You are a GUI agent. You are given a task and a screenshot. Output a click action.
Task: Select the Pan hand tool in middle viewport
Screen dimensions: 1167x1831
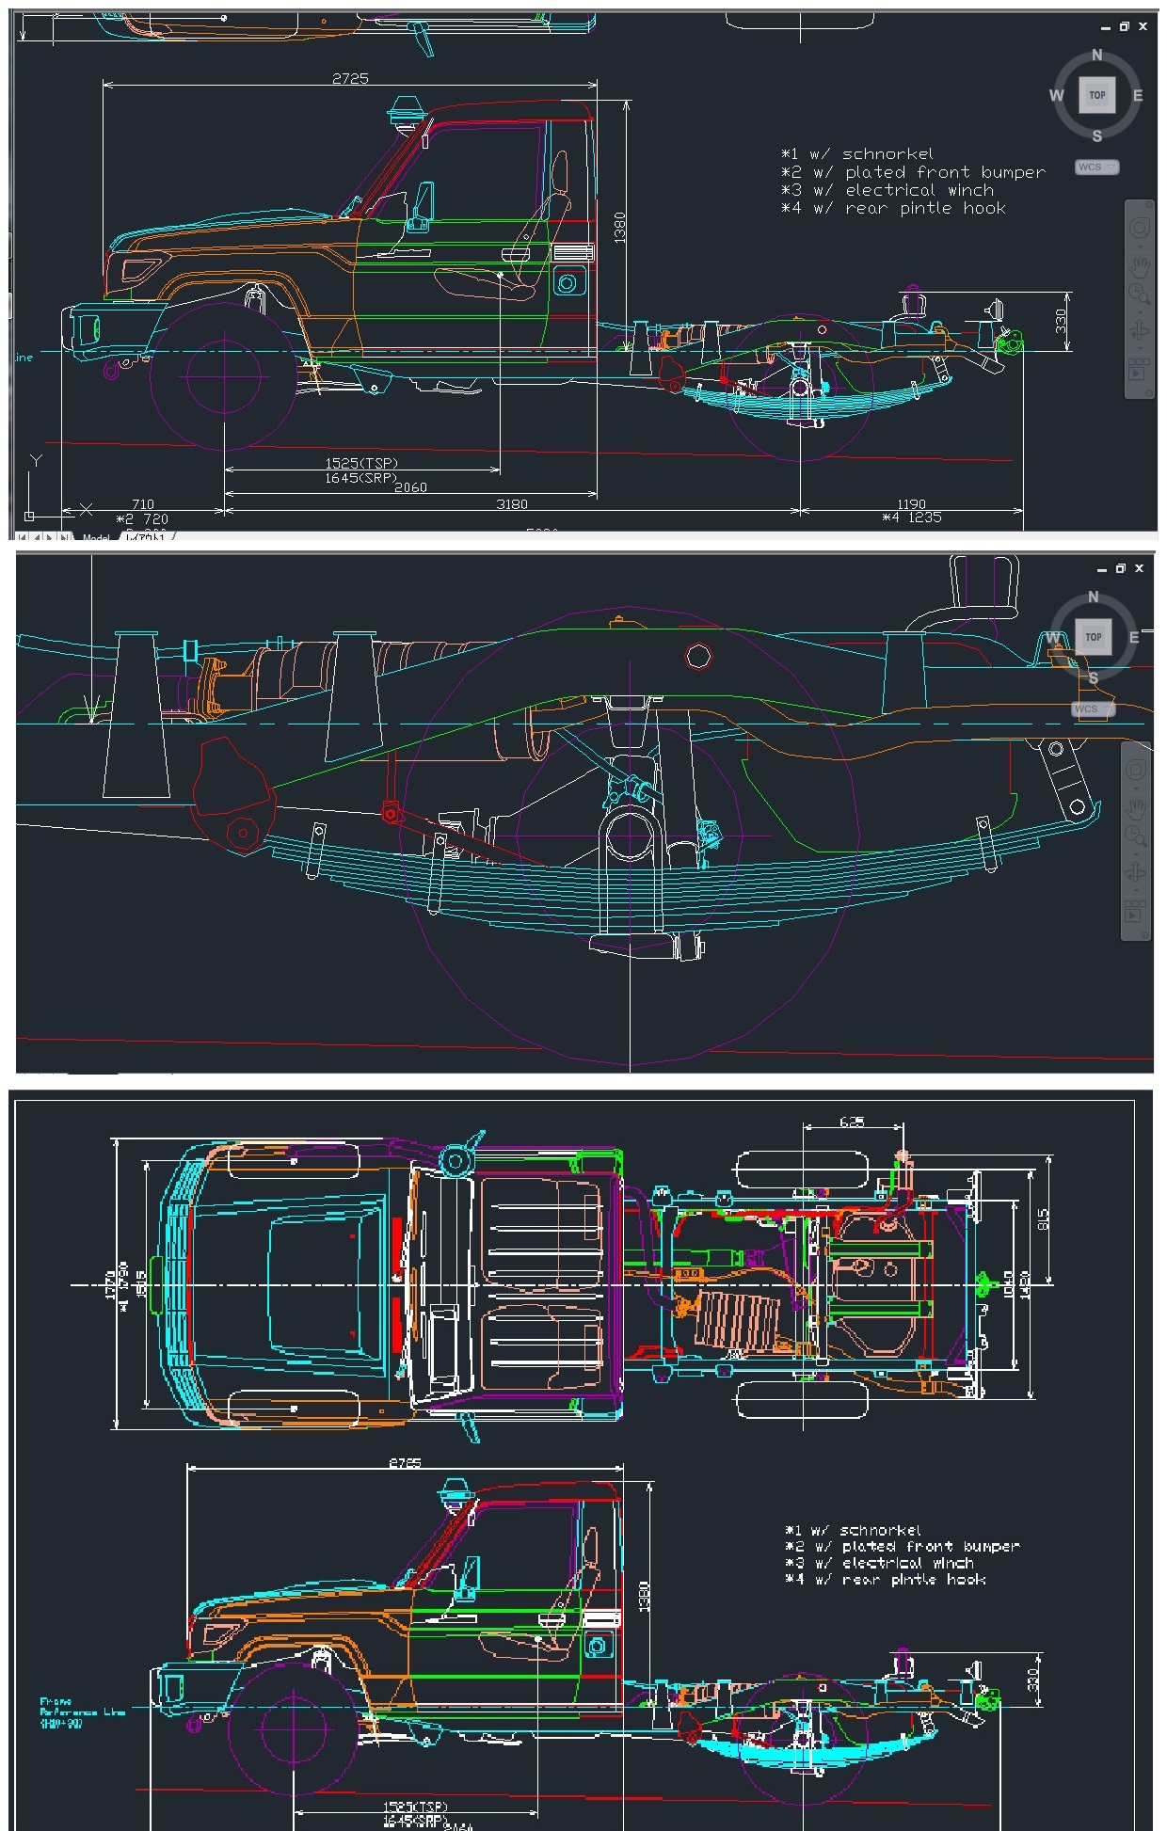(x=1136, y=808)
